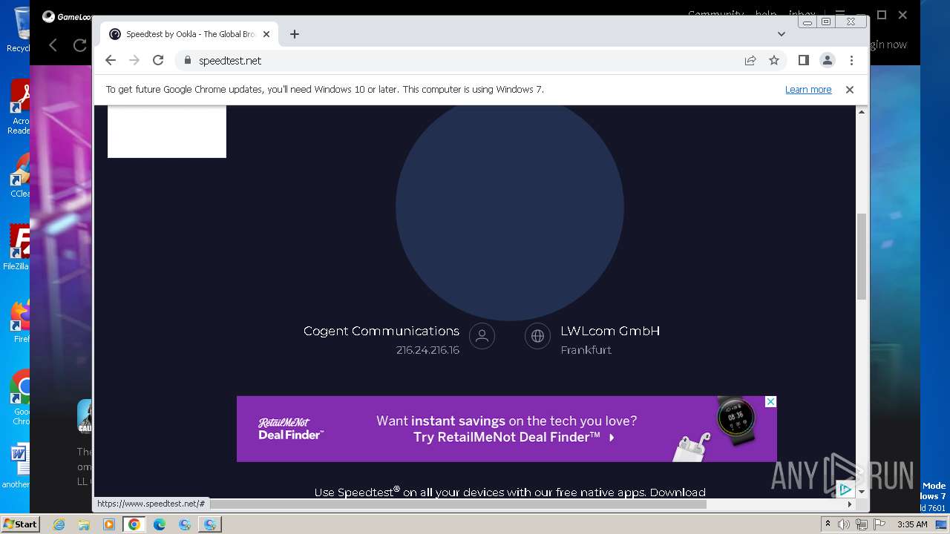Click the scroll up arrow of page
Viewport: 950px width, 534px height.
tap(862, 111)
